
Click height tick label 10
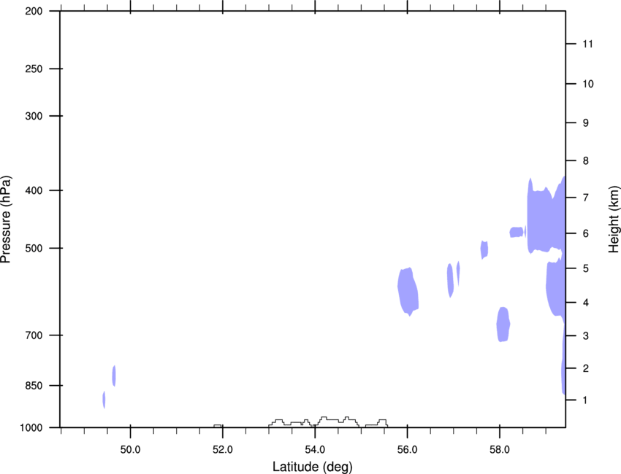click(588, 84)
